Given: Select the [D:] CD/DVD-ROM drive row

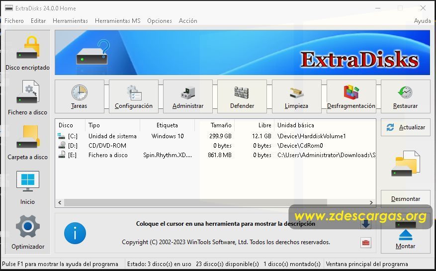Looking at the screenshot, I should point(215,146).
